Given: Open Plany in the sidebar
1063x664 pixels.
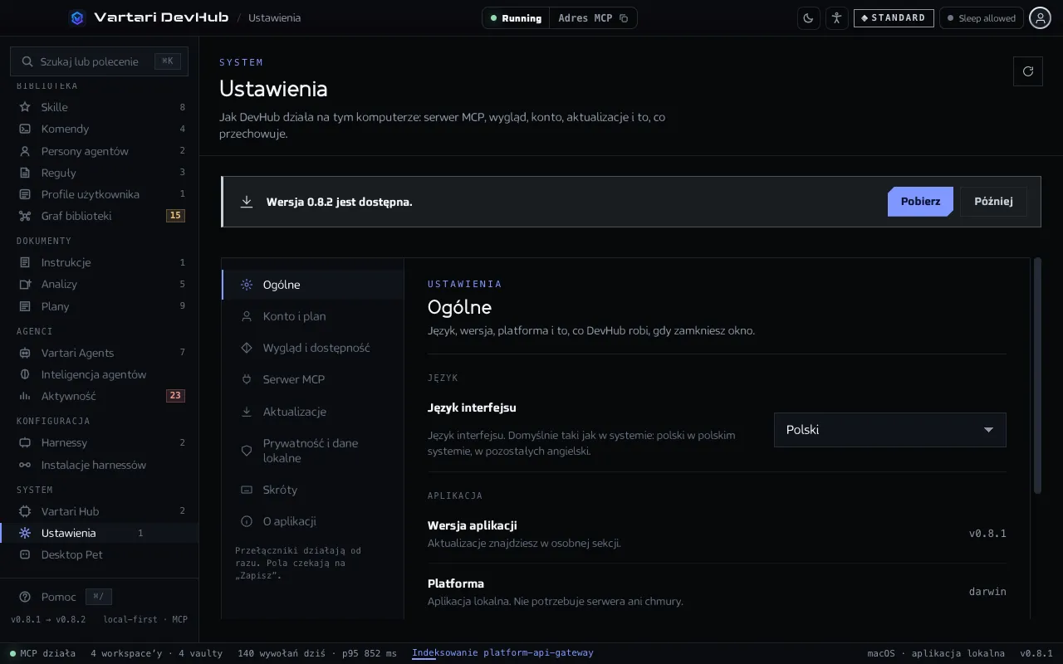Looking at the screenshot, I should click(x=100, y=306).
